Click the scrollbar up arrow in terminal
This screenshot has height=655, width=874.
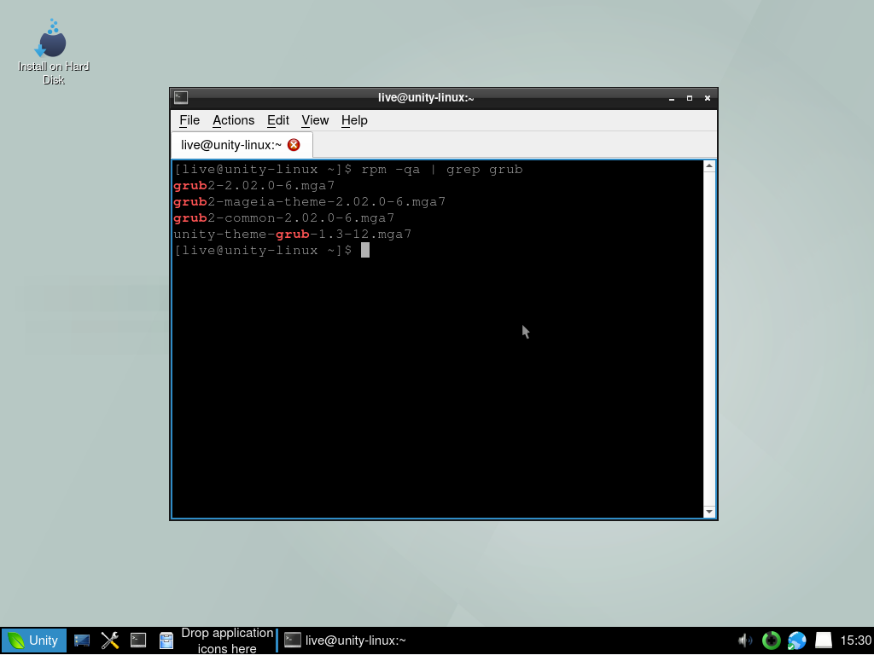709,166
